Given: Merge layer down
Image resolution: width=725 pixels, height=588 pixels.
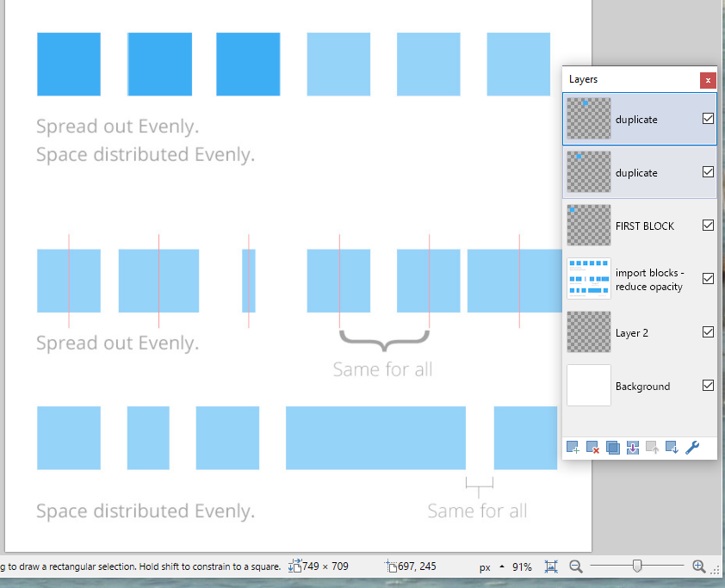Looking at the screenshot, I should click(633, 448).
